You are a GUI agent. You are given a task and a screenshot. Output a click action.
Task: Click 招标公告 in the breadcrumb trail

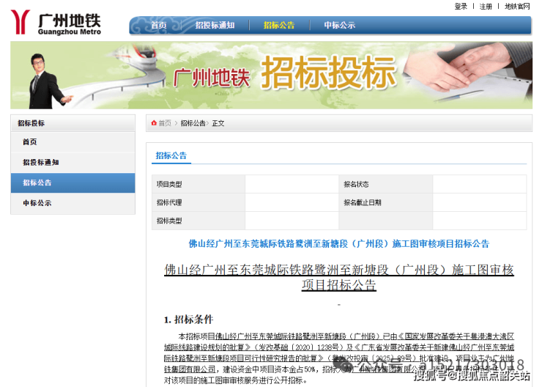tap(193, 123)
